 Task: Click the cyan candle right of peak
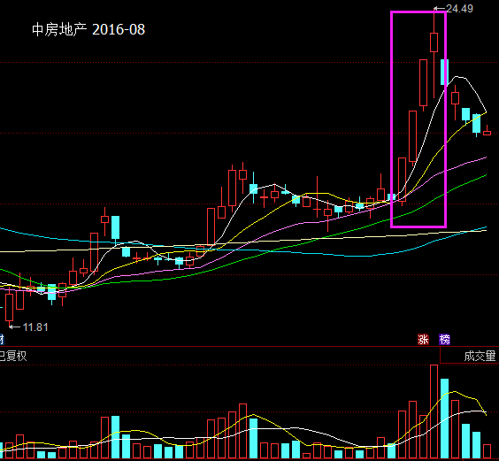(444, 72)
